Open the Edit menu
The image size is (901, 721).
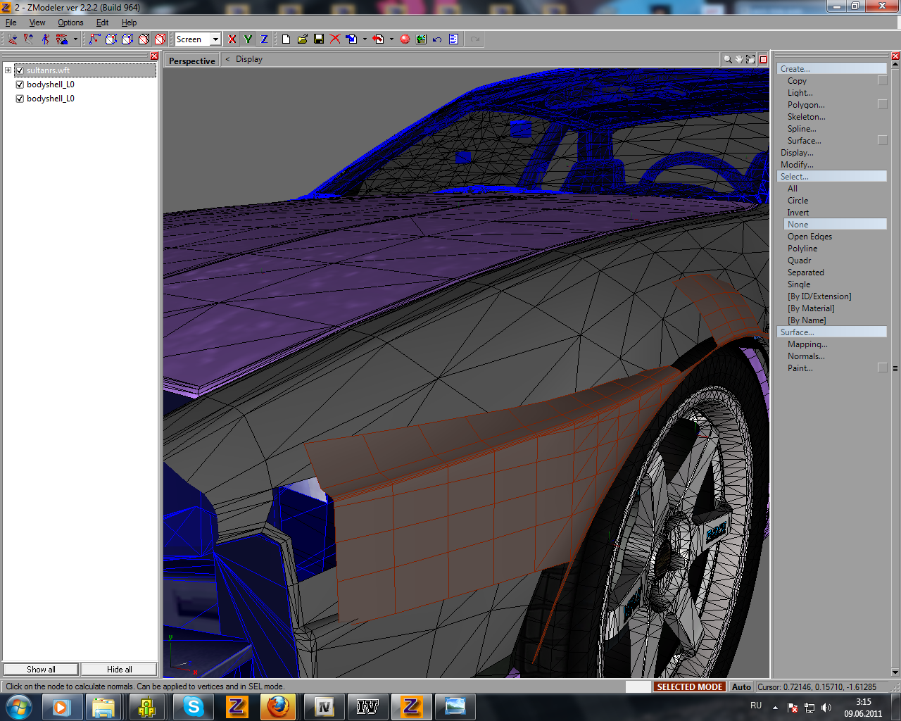(x=103, y=23)
